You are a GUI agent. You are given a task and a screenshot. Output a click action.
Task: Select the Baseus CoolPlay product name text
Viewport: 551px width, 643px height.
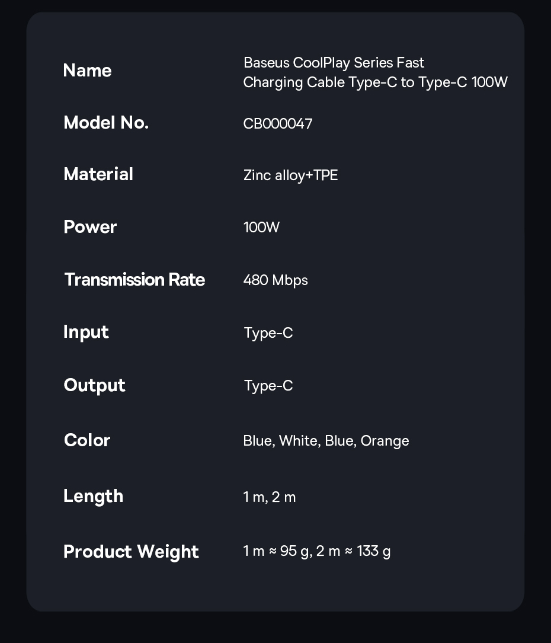[375, 72]
